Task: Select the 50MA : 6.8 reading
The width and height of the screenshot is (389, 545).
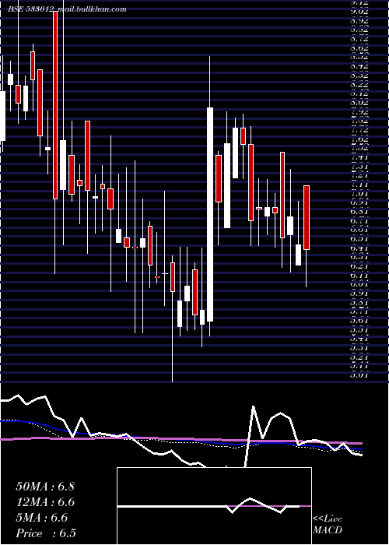Action: click(45, 487)
